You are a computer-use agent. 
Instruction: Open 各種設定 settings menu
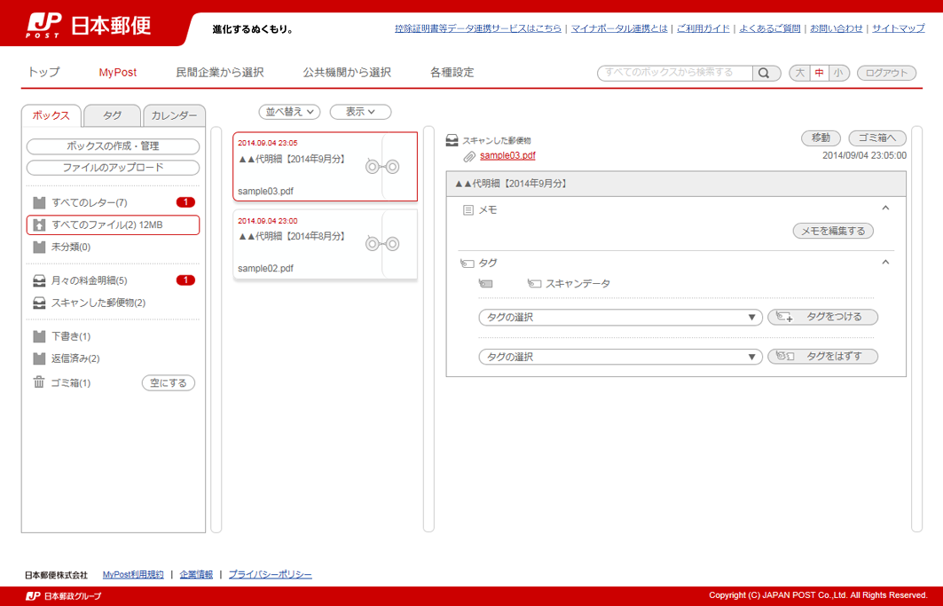452,72
